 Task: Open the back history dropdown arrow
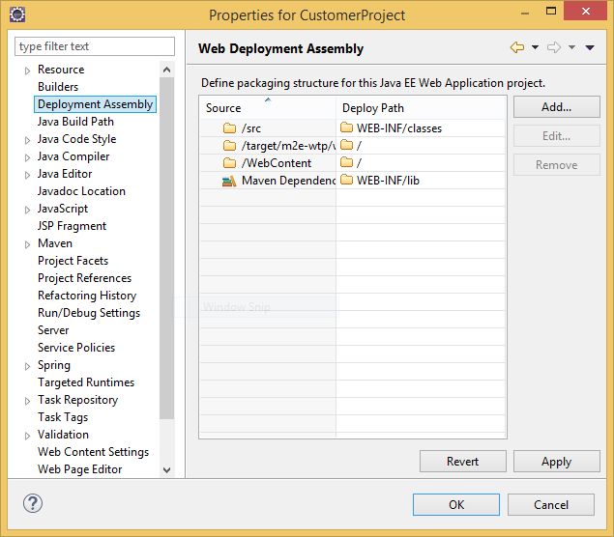tap(535, 47)
